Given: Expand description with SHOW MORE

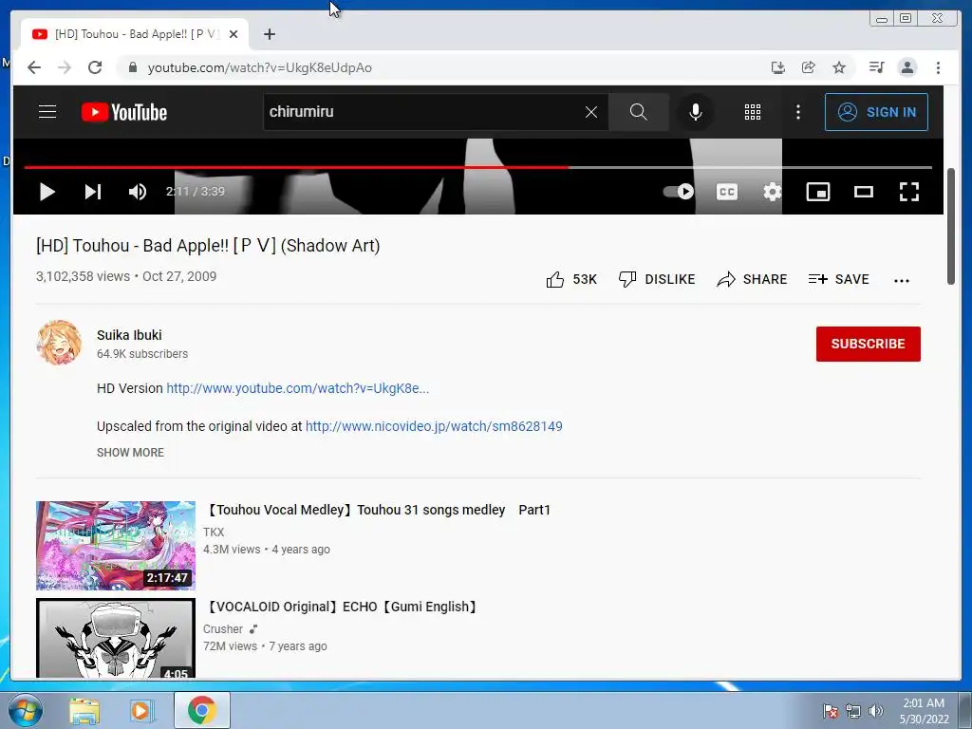Looking at the screenshot, I should pyautogui.click(x=130, y=453).
